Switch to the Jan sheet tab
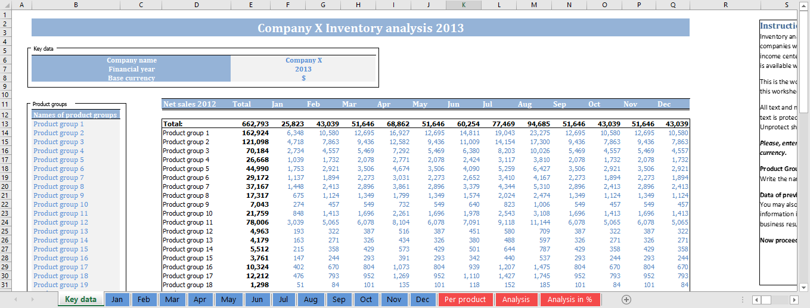Viewport: 810px width, 308px height. tap(117, 300)
